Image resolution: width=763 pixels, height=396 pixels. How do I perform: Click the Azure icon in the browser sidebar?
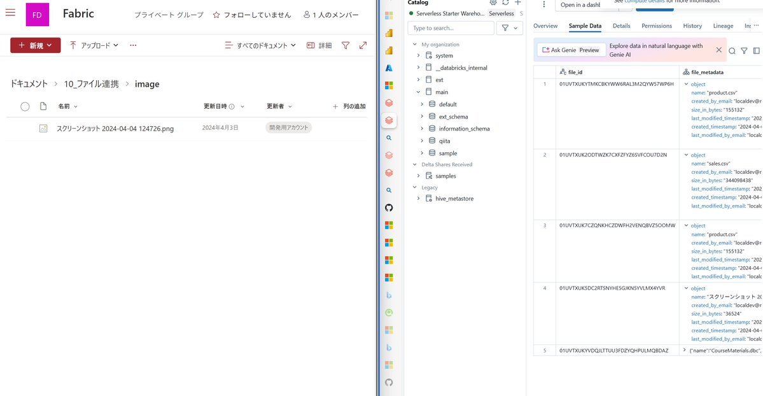click(x=389, y=68)
